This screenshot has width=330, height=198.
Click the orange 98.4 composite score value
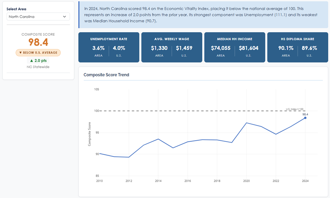coord(38,42)
